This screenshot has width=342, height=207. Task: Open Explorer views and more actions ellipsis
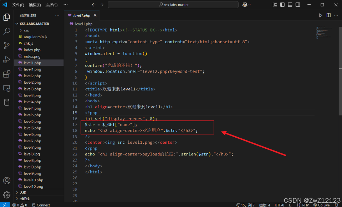tap(57, 15)
